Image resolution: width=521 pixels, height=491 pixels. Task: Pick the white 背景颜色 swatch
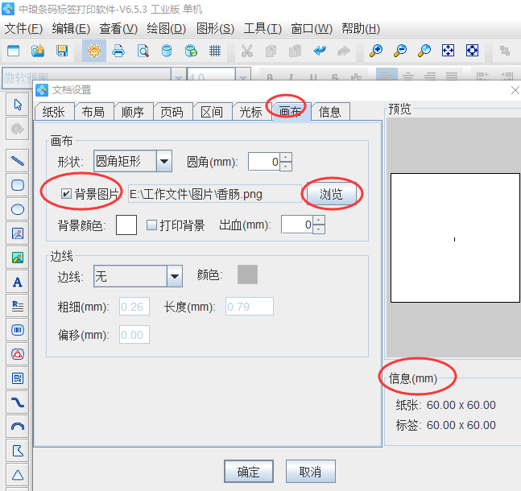(126, 225)
